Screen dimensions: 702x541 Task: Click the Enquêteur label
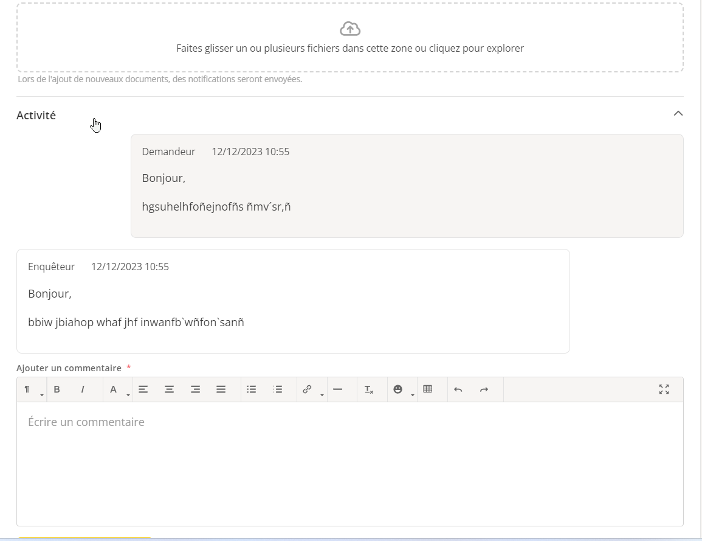tap(52, 267)
